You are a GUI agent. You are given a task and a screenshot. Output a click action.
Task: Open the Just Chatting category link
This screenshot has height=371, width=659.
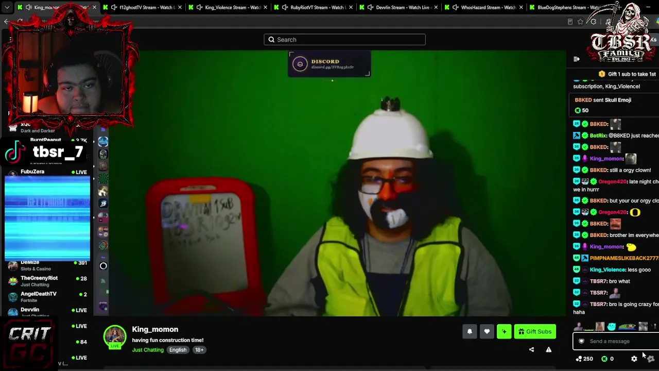148,350
